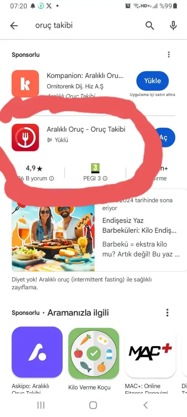Tap Android recent apps navigation button
The width and height of the screenshot is (187, 417).
tap(41, 405)
